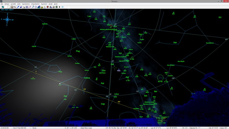Toggle the coordinate grid globe icon

click(27, 7)
